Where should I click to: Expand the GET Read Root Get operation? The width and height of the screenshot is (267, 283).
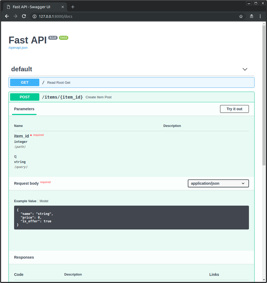131,82
